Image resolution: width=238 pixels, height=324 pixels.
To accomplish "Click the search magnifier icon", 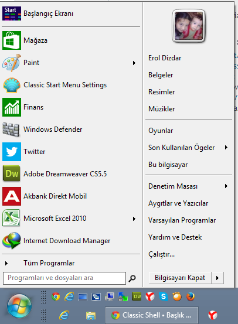I will [132, 278].
